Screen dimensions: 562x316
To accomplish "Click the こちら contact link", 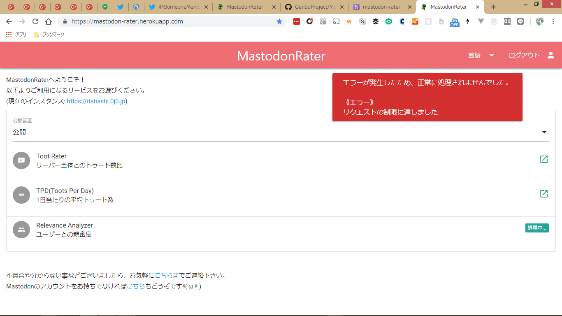I will [163, 276].
